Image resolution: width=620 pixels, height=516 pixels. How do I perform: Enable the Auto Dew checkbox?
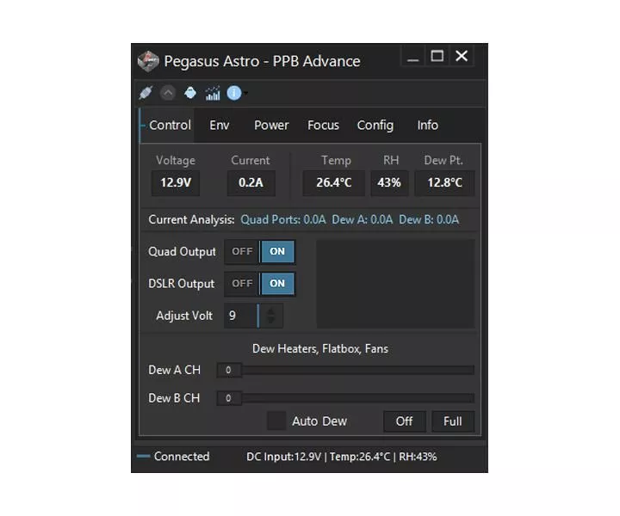[x=276, y=421]
